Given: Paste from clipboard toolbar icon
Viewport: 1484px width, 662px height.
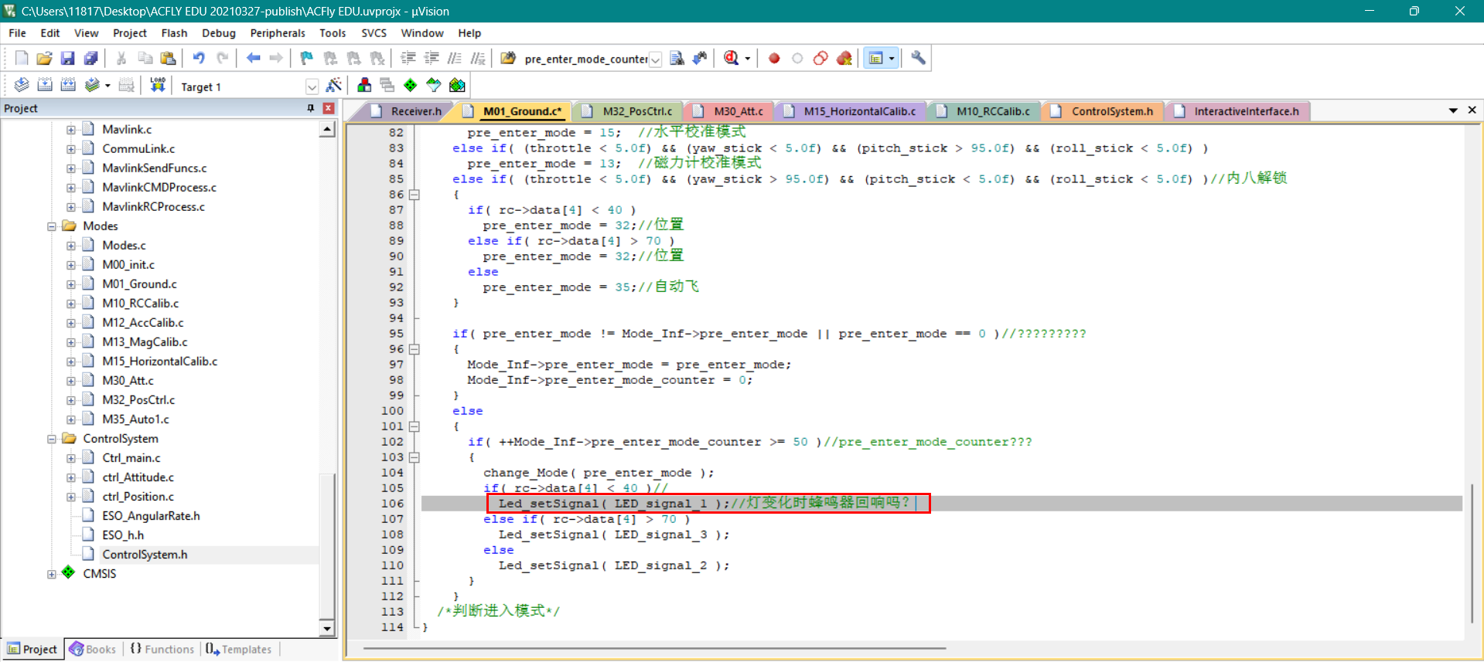Looking at the screenshot, I should [x=168, y=58].
